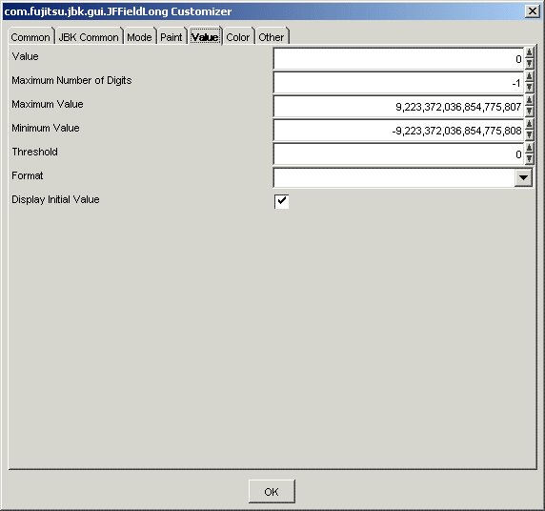Click inside the Format combo box field
Image resolution: width=545 pixels, height=511 pixels.
tap(394, 177)
